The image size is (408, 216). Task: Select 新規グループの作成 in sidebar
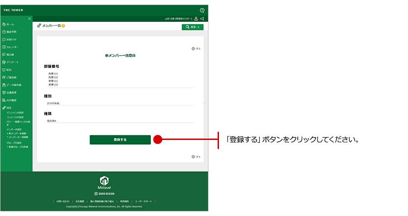(18, 147)
